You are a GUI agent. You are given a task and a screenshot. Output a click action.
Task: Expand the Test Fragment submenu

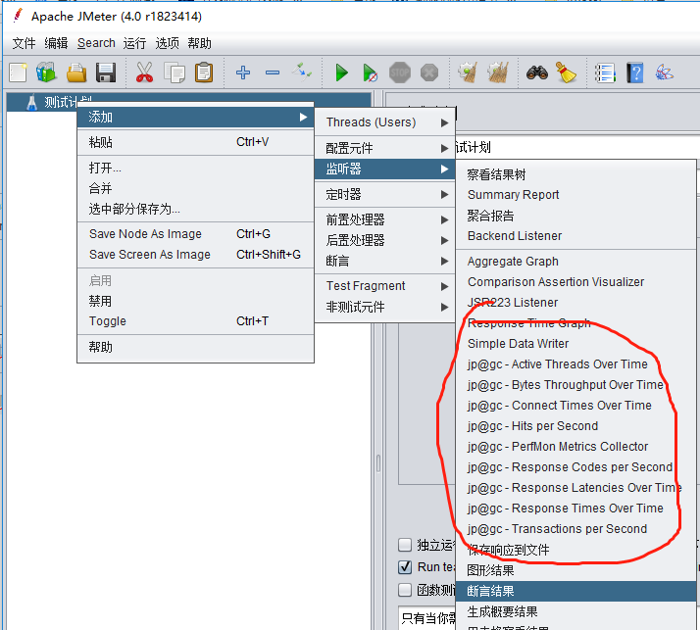click(385, 286)
